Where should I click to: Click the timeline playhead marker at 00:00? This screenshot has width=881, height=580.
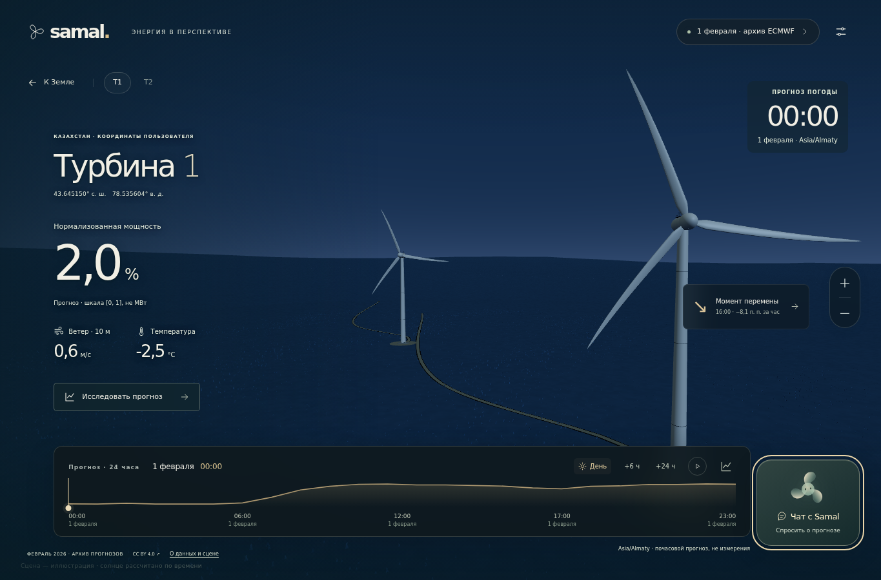click(x=68, y=508)
